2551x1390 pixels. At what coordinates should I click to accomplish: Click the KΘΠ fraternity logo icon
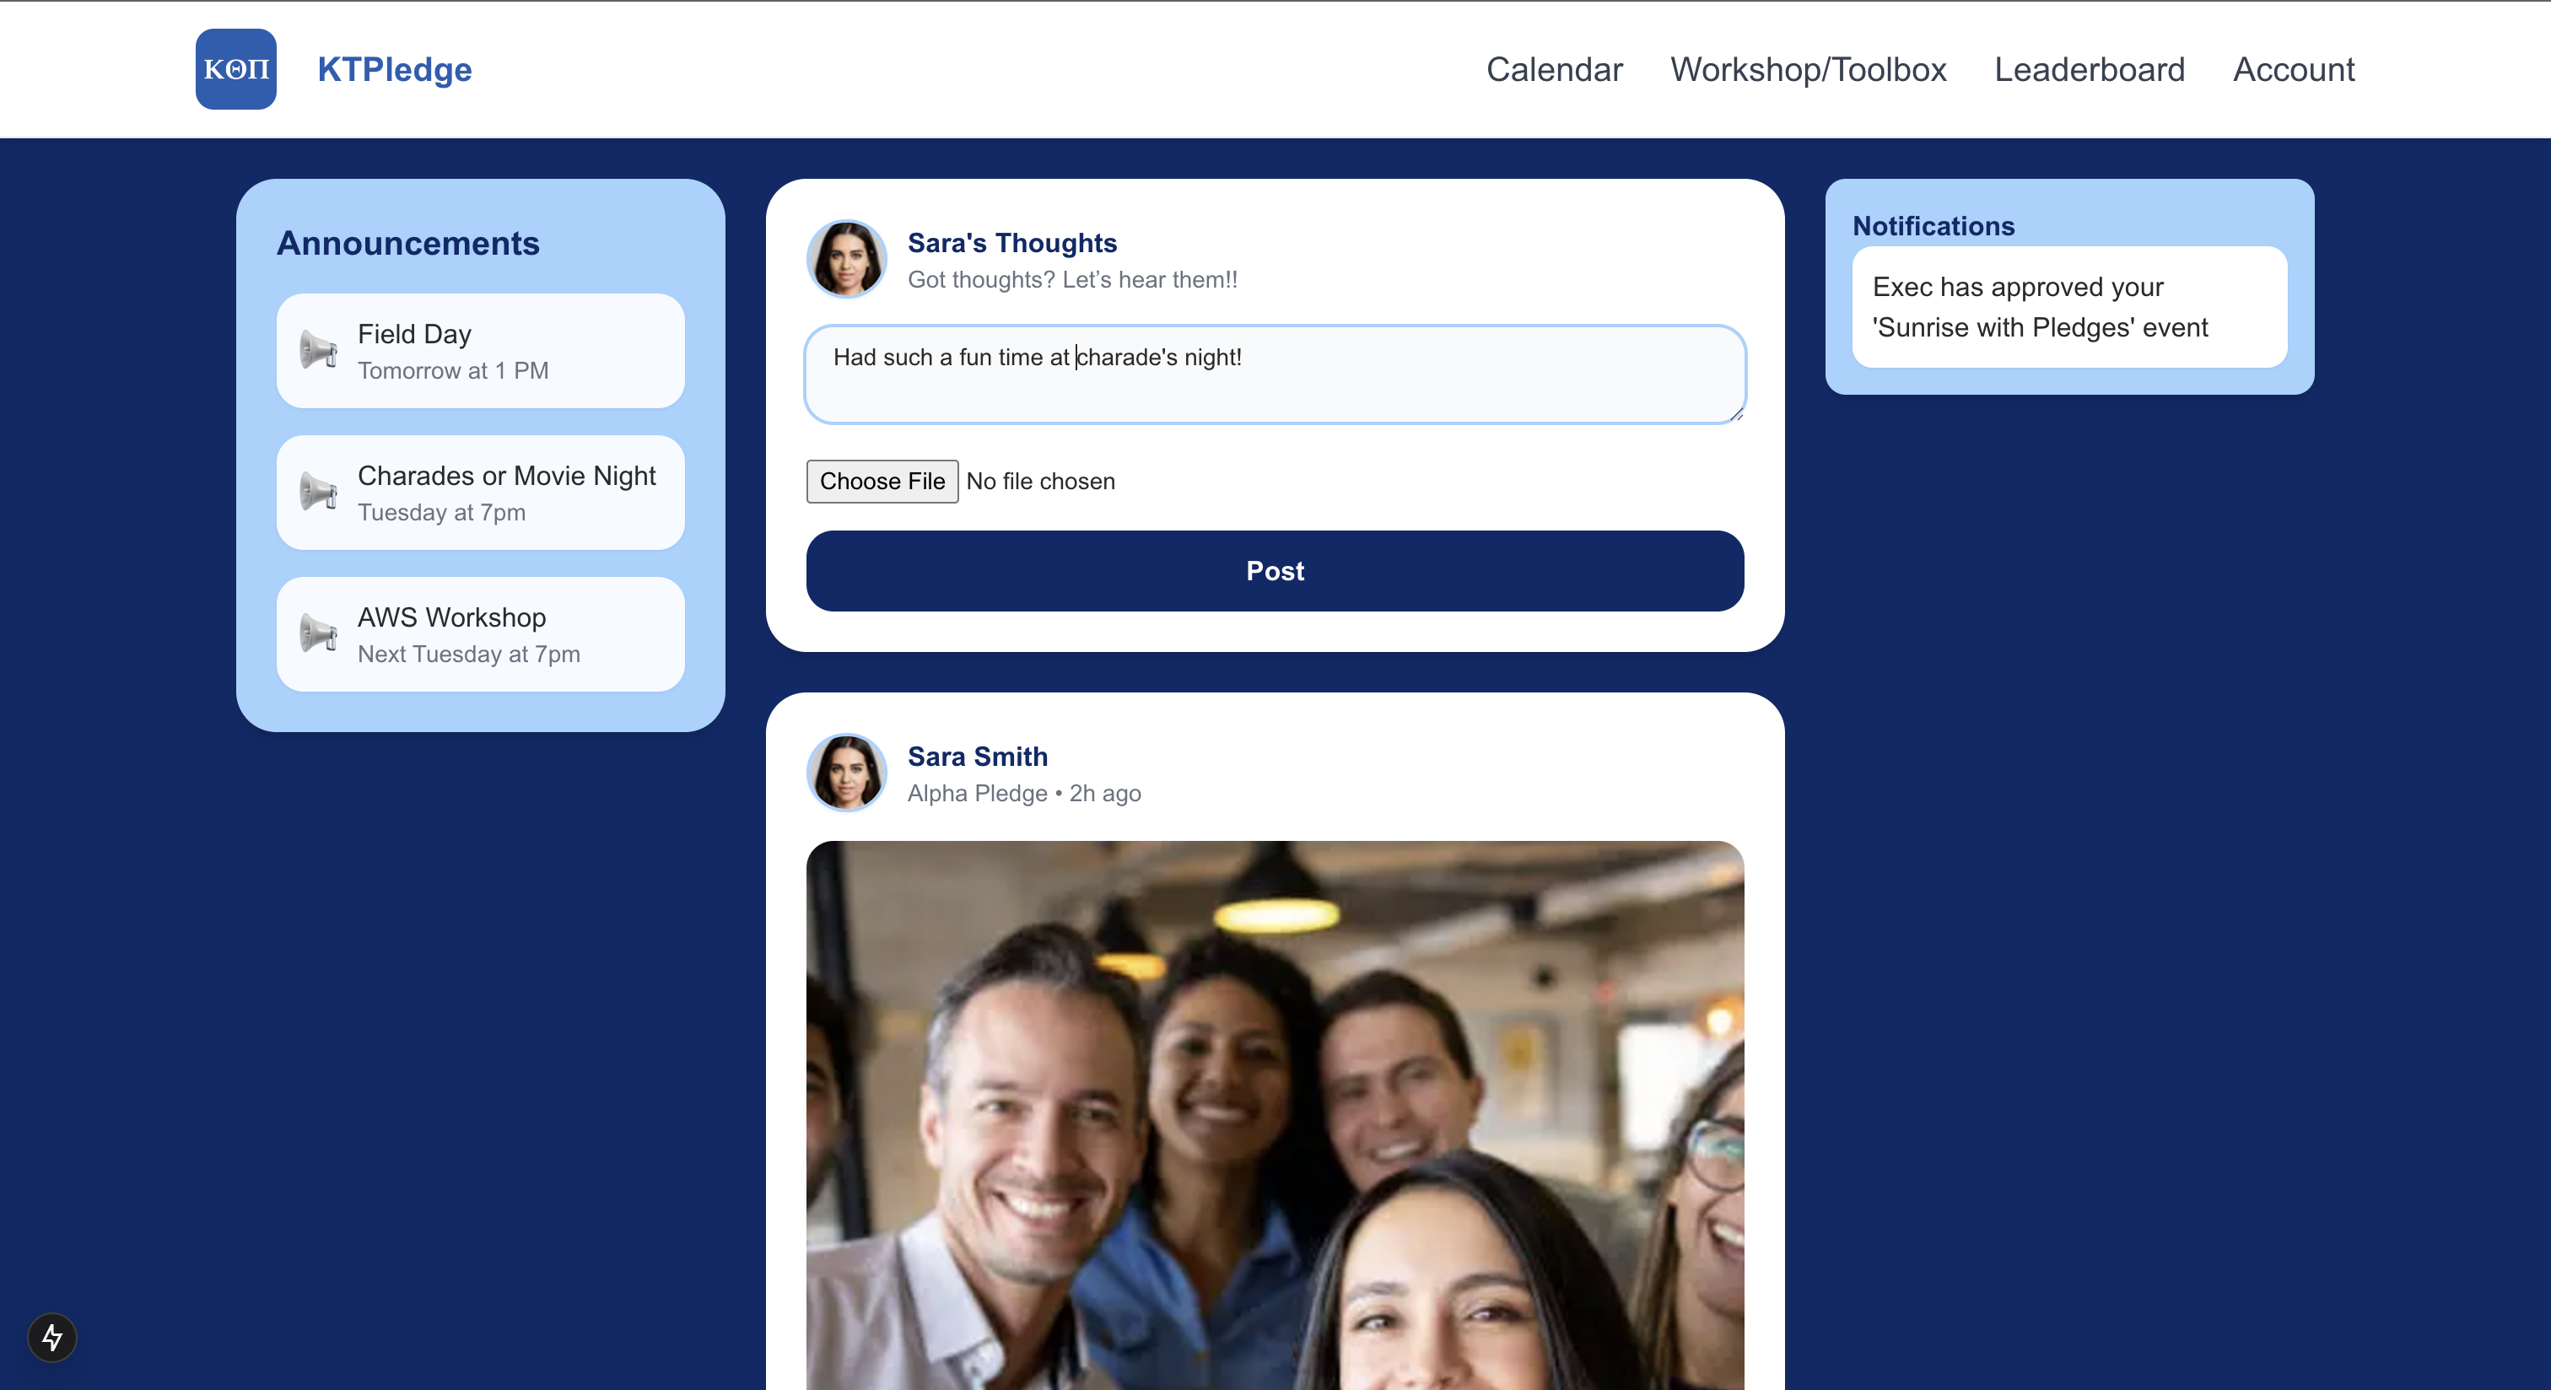[x=235, y=69]
